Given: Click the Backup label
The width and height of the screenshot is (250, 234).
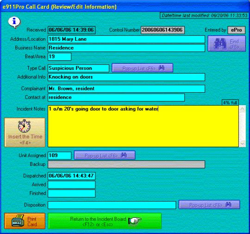Looking at the screenshot, I should pos(38,164).
